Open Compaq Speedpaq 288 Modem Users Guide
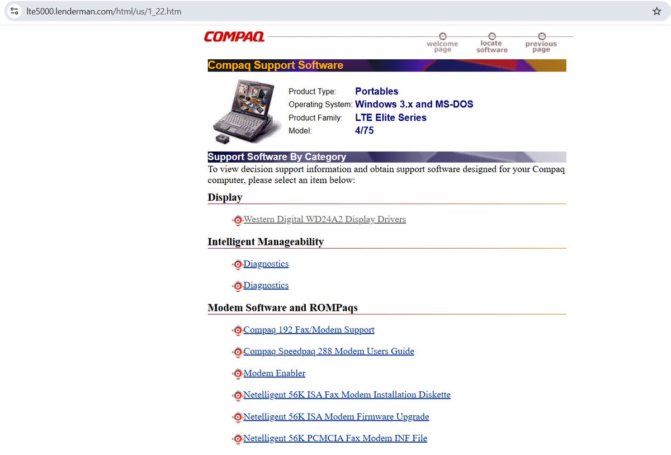Viewport: 671px width, 455px height. [329, 351]
